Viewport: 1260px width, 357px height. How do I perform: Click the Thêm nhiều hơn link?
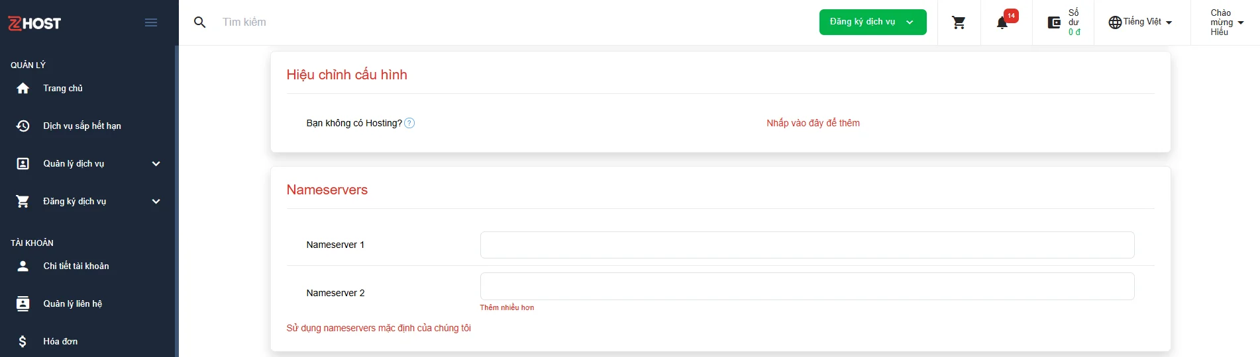coord(507,307)
